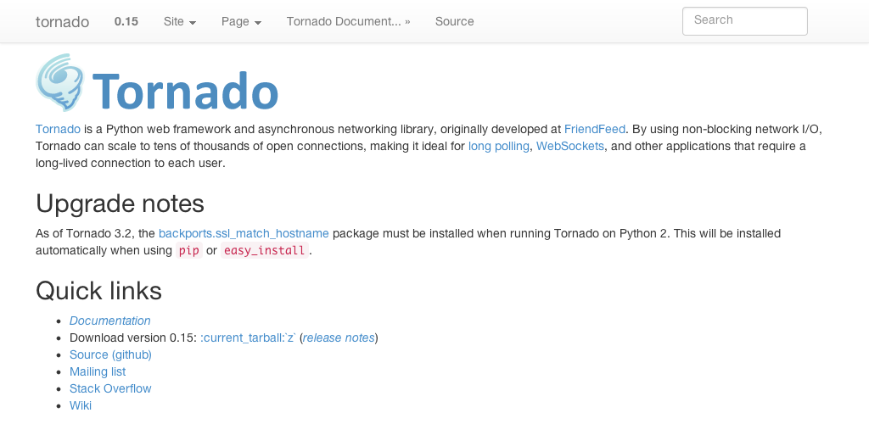The width and height of the screenshot is (869, 424).
Task: View the release notes link
Action: (x=339, y=338)
